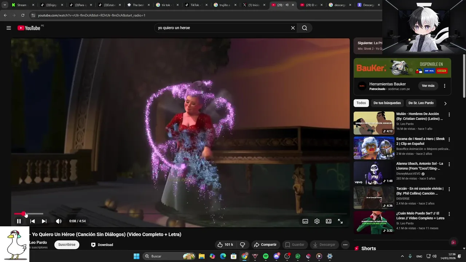466x262 pixels.
Task: Open more actions menu below the video
Action: [345, 245]
